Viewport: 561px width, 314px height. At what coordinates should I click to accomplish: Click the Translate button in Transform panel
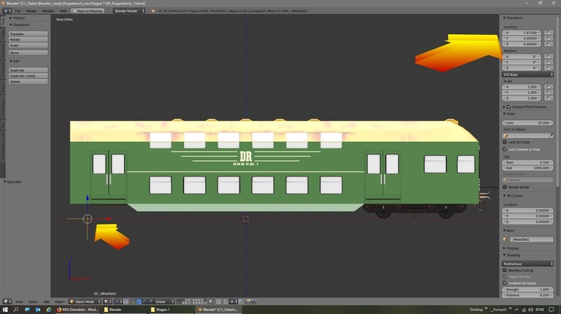click(28, 34)
